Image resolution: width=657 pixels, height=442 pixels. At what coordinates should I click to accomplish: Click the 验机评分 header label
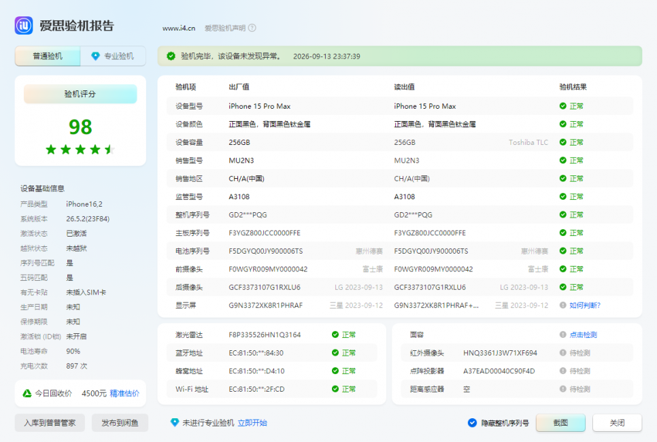tap(80, 94)
